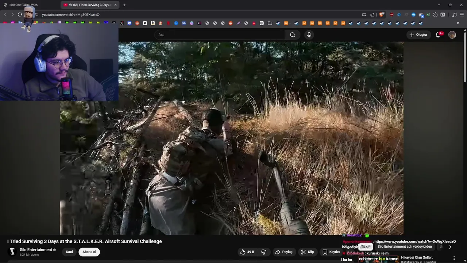This screenshot has height=263, width=467.
Task: Open the Brave hamburger main menu
Action: coord(462,15)
